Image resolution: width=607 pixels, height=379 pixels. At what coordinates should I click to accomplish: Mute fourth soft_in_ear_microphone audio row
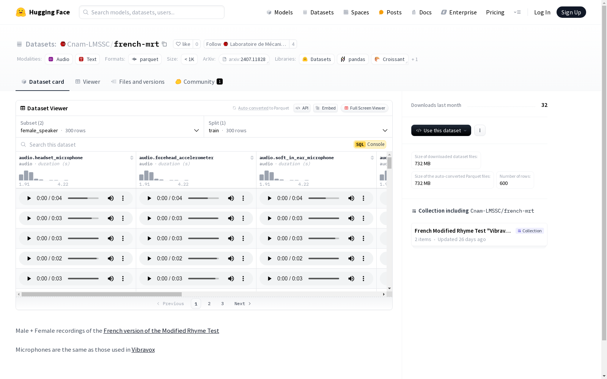click(x=351, y=258)
